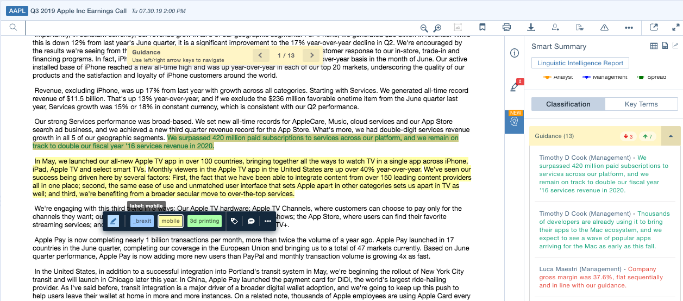Click the image view icon
This screenshot has width=683, height=301.
point(458,27)
